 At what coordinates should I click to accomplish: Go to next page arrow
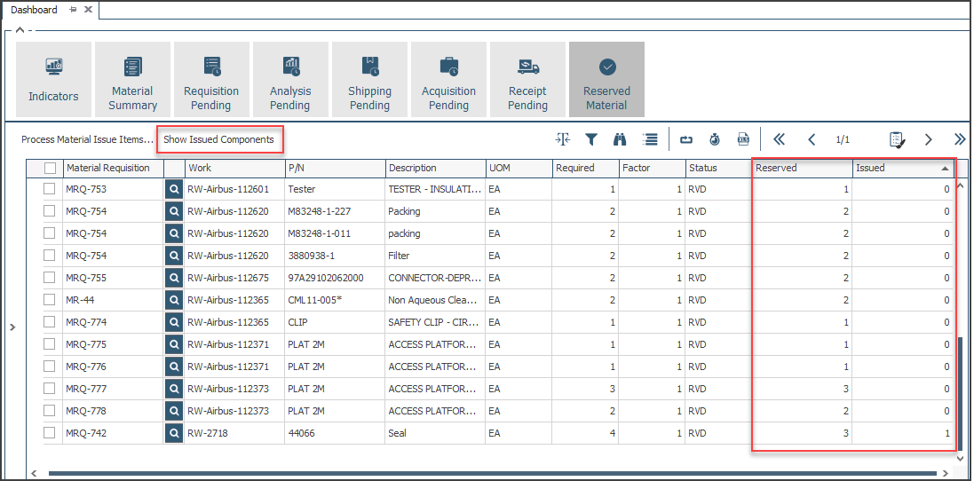[x=929, y=139]
